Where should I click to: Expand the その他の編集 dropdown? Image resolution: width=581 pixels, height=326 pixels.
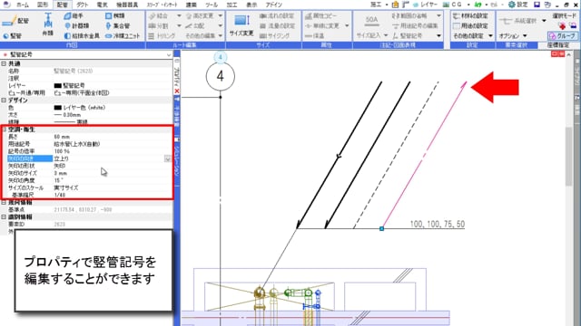221,36
